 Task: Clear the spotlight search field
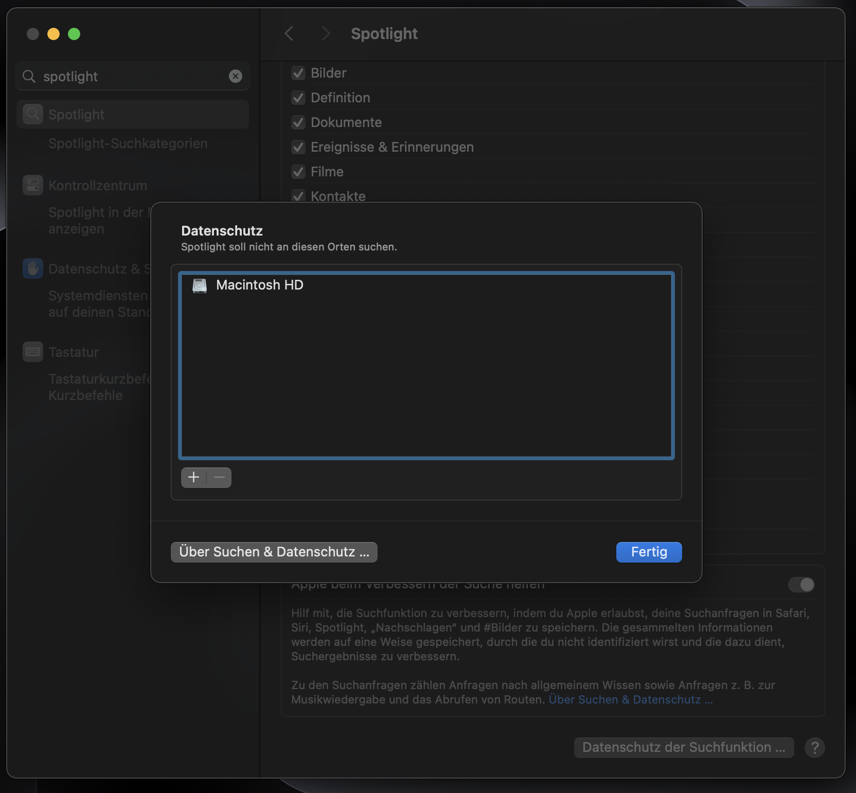click(236, 76)
